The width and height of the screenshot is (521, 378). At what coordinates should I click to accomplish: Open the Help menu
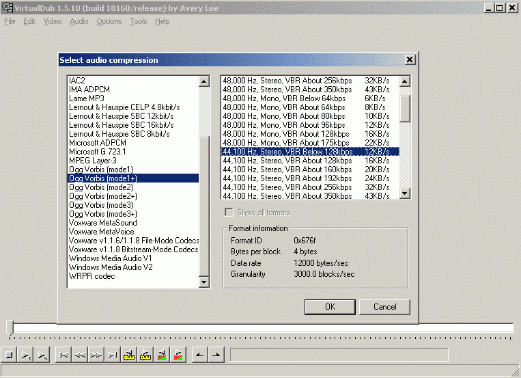point(162,21)
